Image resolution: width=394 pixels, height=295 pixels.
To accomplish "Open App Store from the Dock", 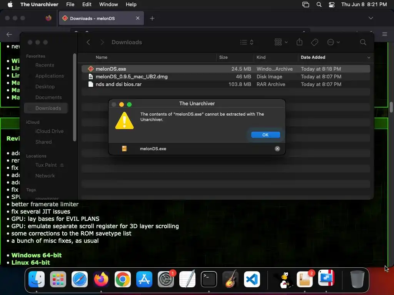I will (x=144, y=279).
